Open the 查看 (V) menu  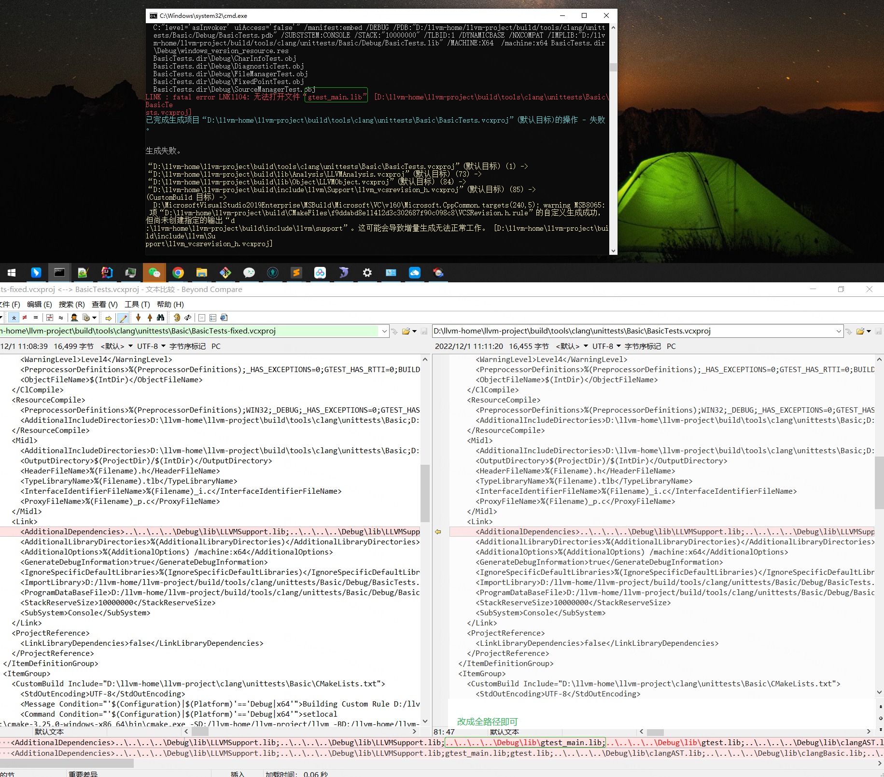coord(105,304)
